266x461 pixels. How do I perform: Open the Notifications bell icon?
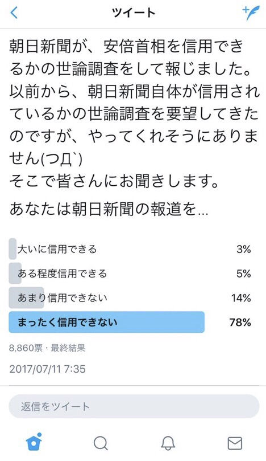click(168, 443)
